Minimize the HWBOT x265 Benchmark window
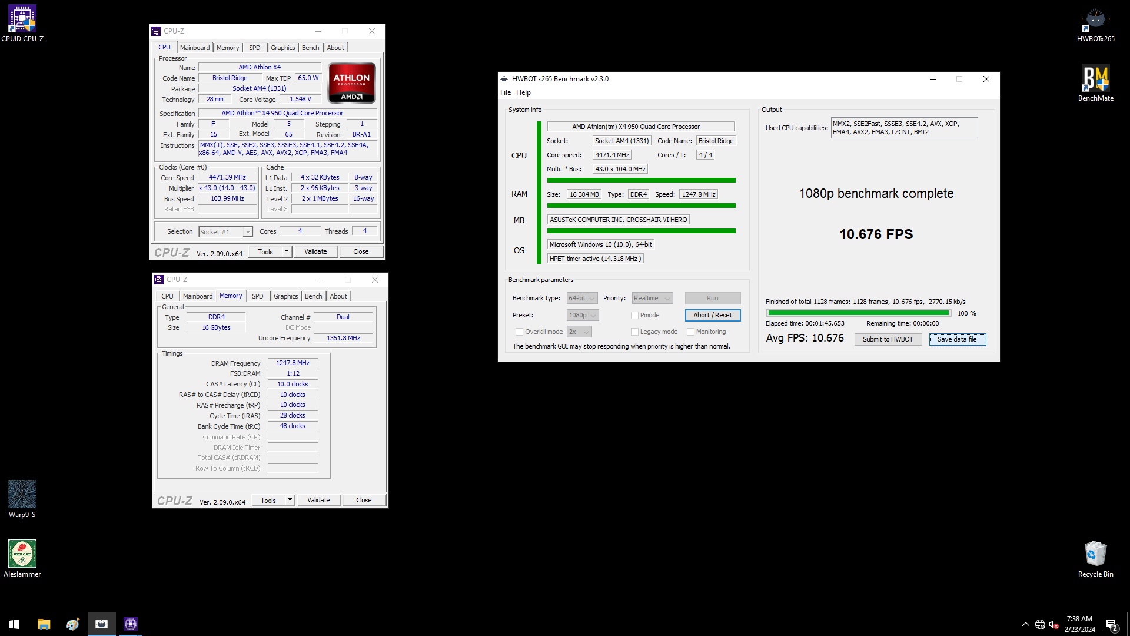Screen dimensions: 1130x636 pyautogui.click(x=933, y=79)
